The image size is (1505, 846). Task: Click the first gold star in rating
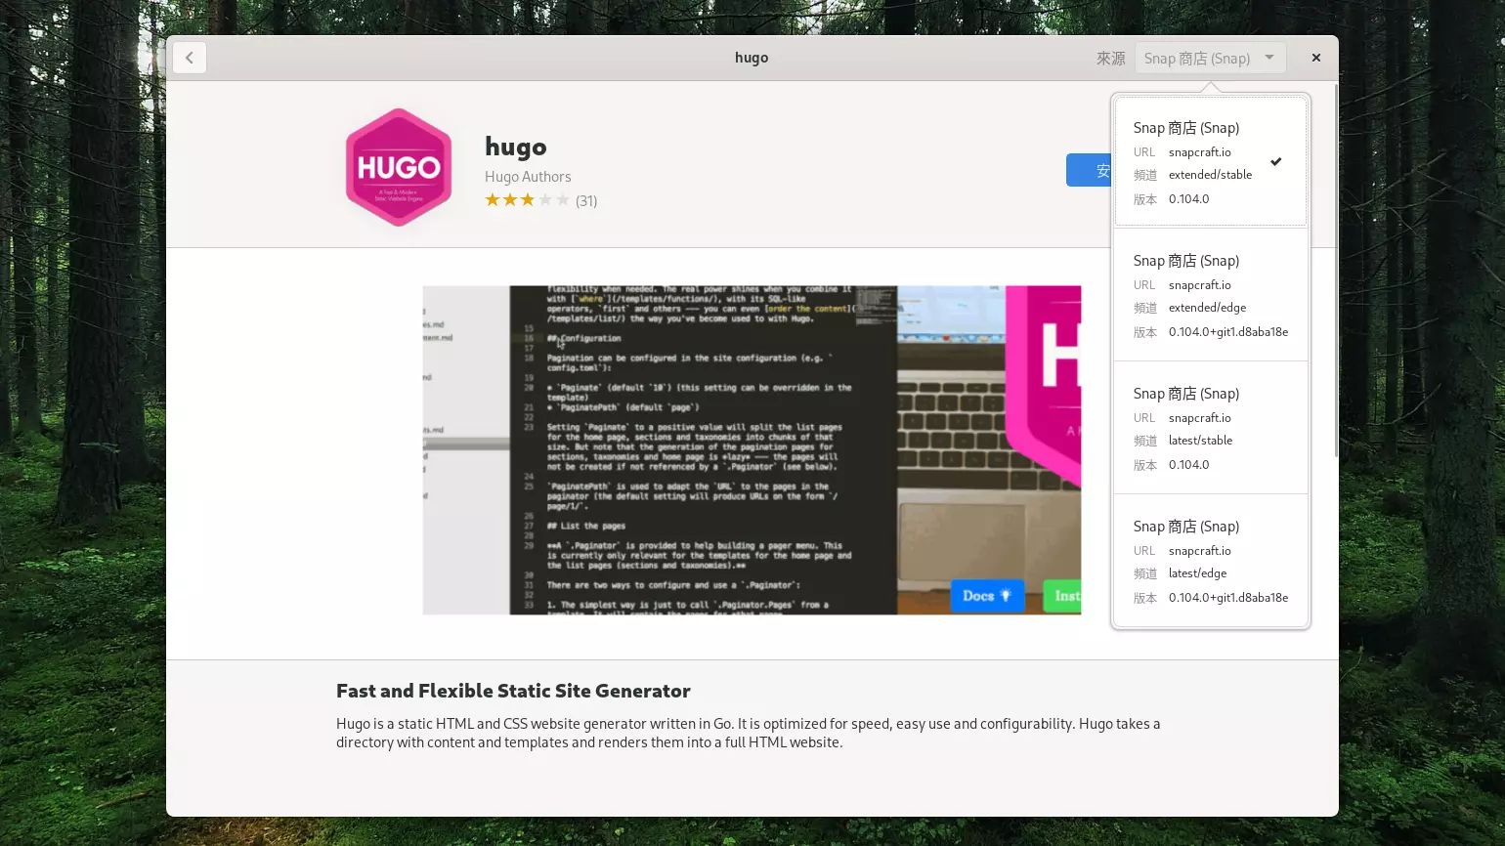(x=493, y=200)
